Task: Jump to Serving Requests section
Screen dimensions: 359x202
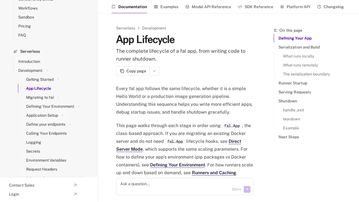Action: tap(295, 92)
